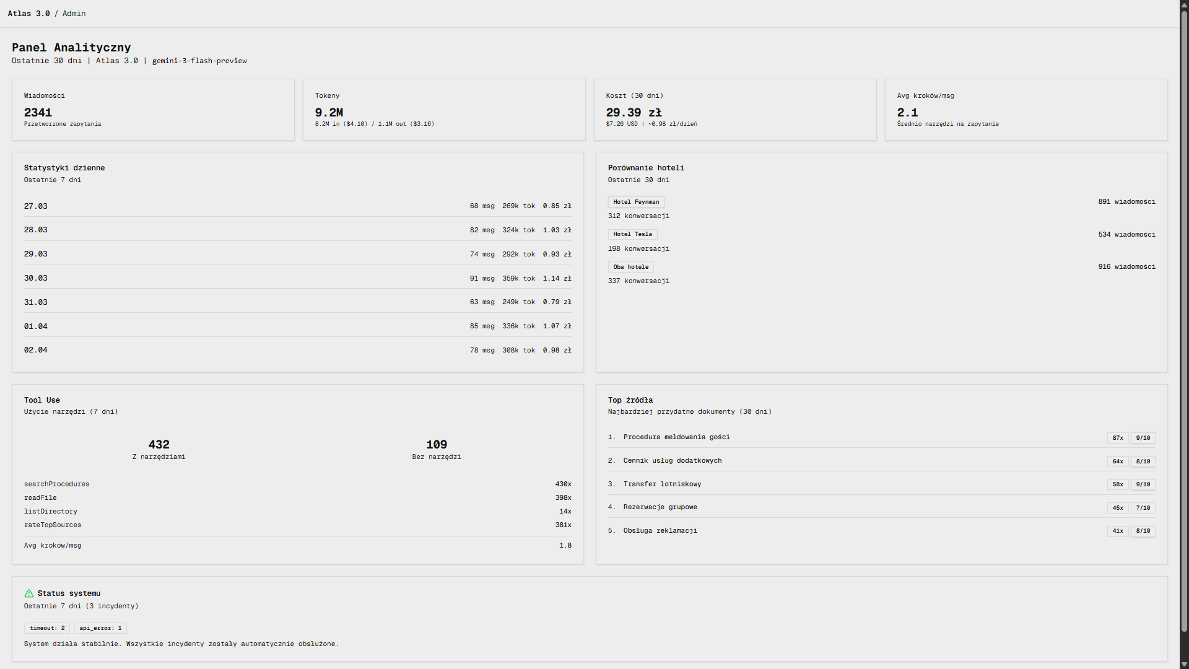Select the Koszt (30 dni) card
The height and width of the screenshot is (669, 1189).
click(734, 110)
